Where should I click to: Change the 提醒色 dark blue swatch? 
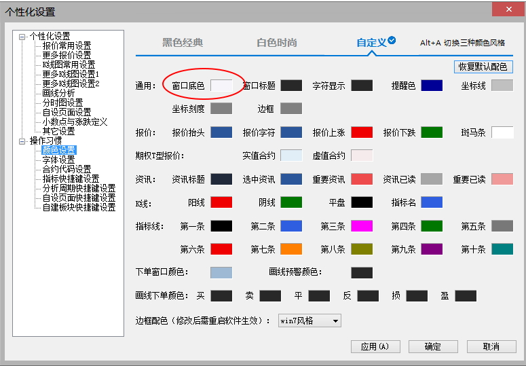(x=432, y=86)
